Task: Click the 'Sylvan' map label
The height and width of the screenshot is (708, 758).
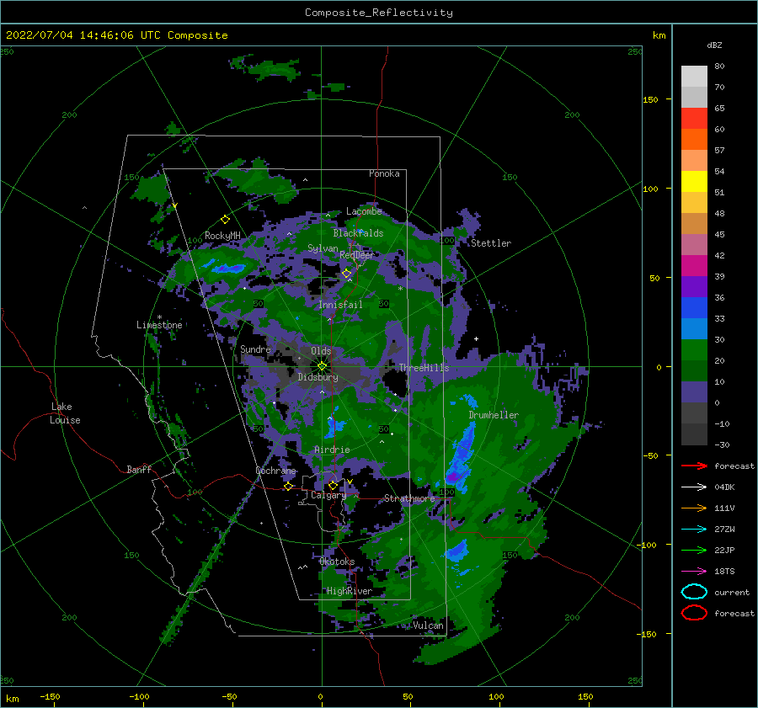Action: click(x=323, y=248)
